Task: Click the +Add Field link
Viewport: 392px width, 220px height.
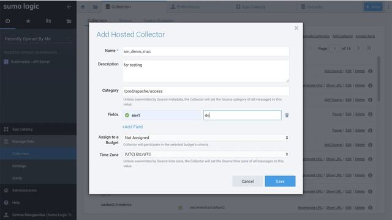Action: pyautogui.click(x=132, y=127)
